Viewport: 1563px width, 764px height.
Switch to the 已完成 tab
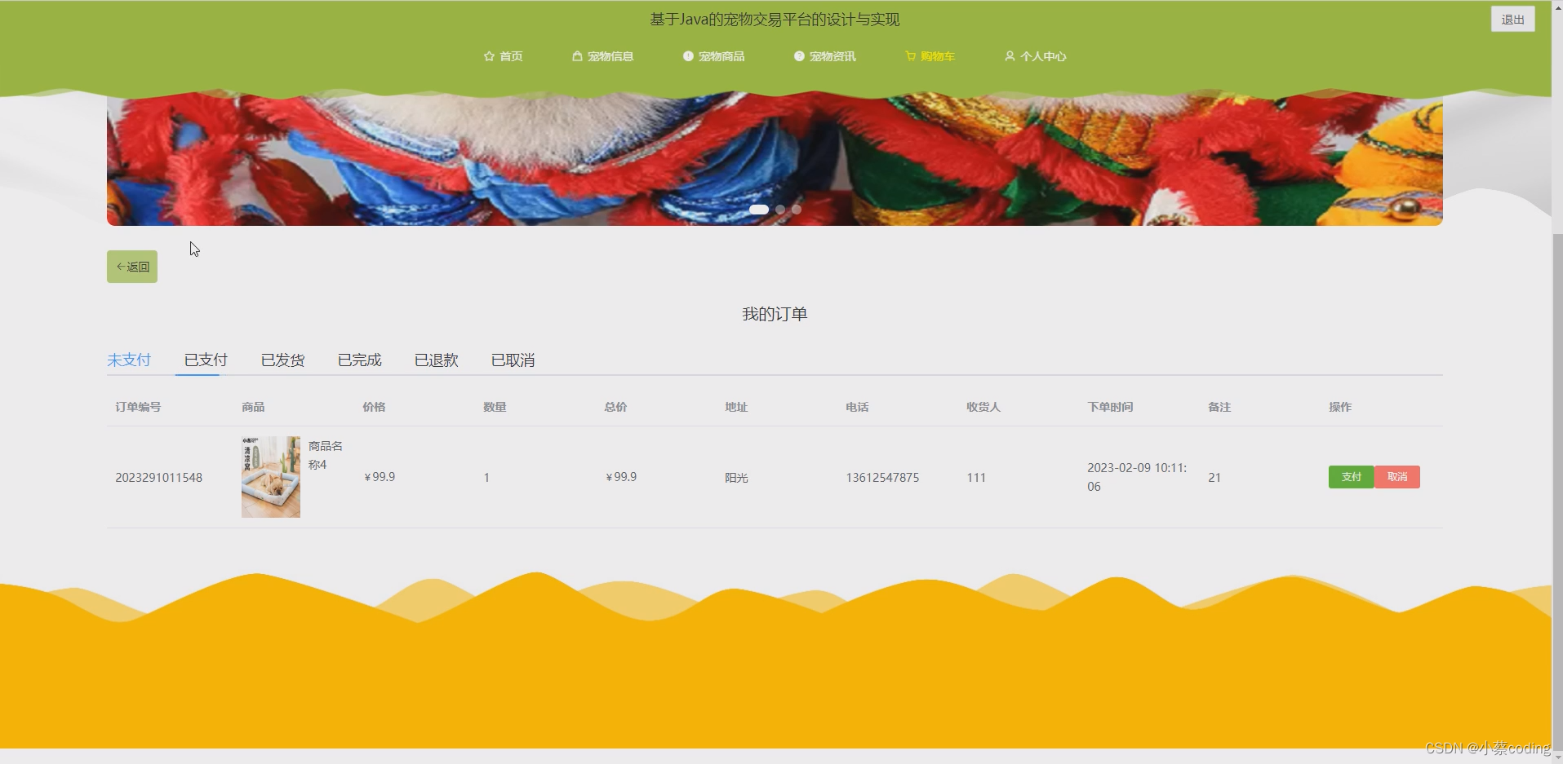pyautogui.click(x=359, y=360)
